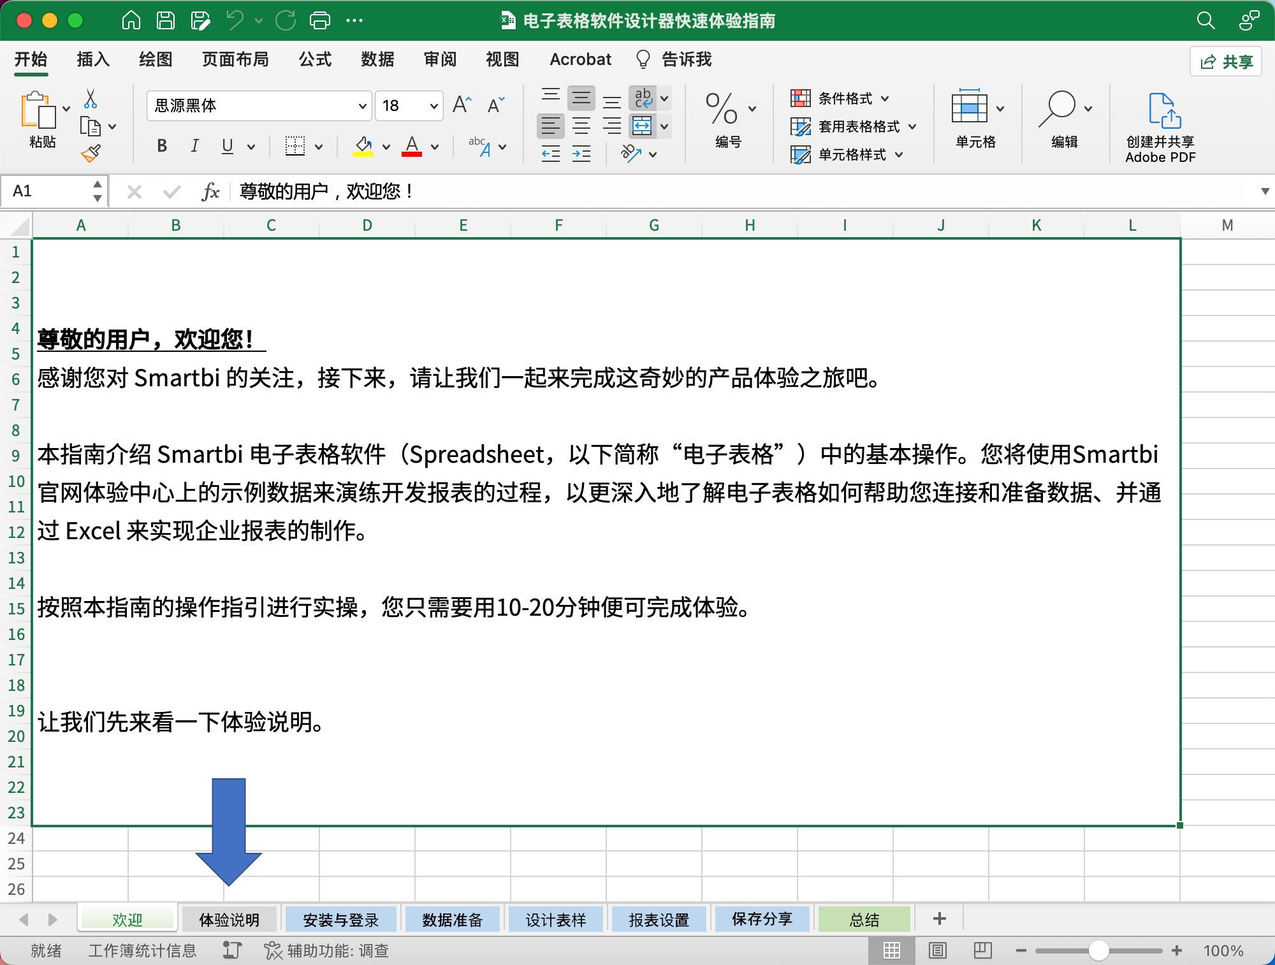Image resolution: width=1275 pixels, height=965 pixels.
Task: Click Create and Share Adobe PDF icon
Action: pyautogui.click(x=1163, y=110)
